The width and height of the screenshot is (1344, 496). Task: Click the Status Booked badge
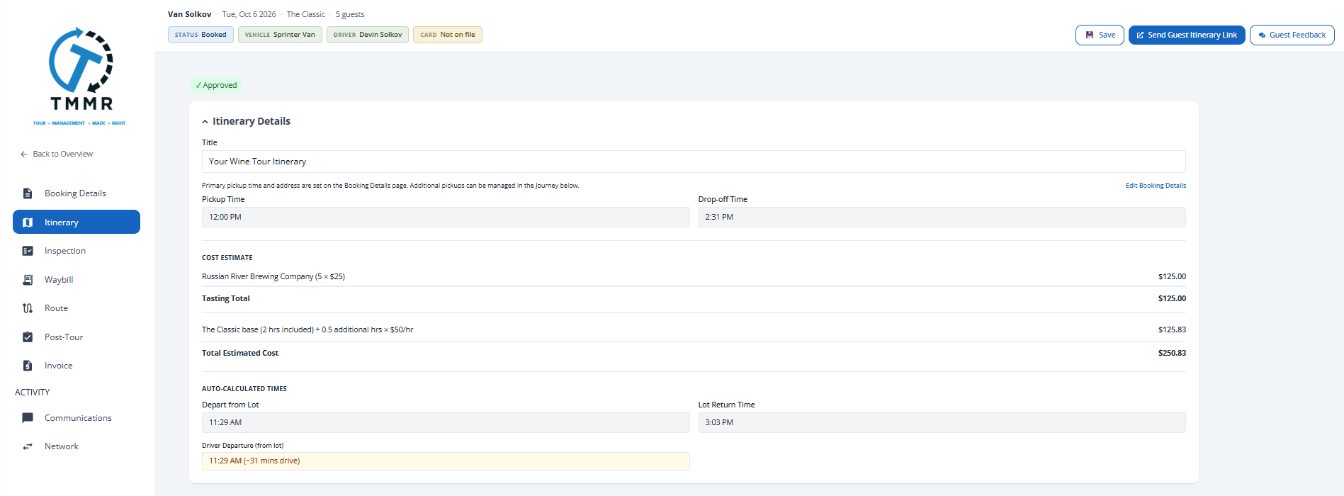coord(201,35)
